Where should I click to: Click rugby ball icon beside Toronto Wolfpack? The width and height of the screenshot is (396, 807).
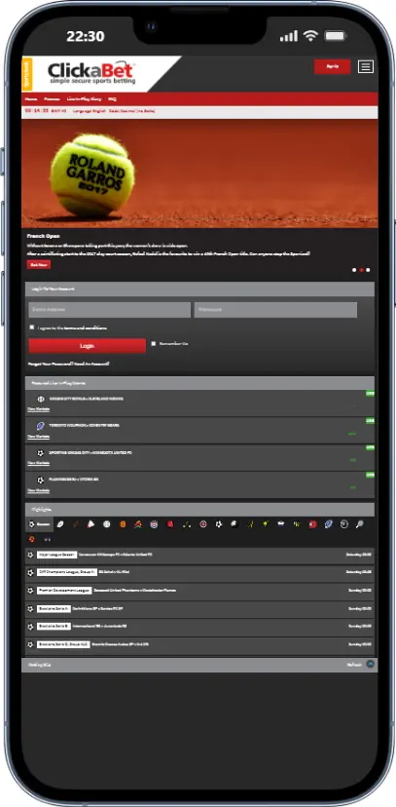point(41,426)
